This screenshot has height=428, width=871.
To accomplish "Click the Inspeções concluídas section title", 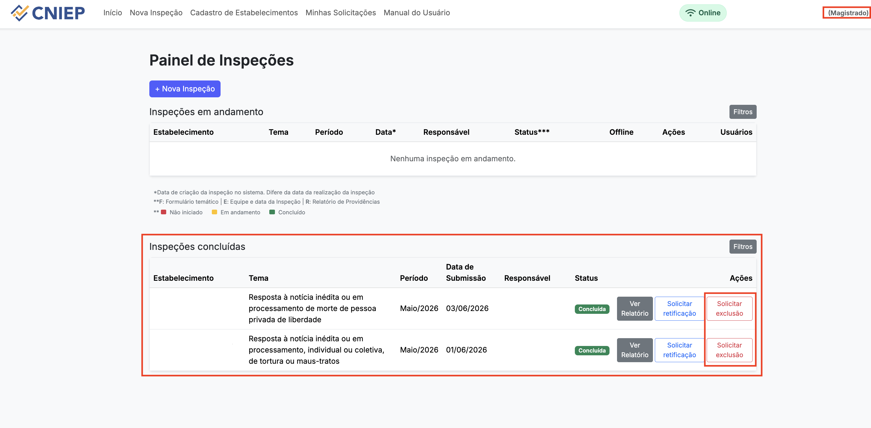I will [197, 246].
